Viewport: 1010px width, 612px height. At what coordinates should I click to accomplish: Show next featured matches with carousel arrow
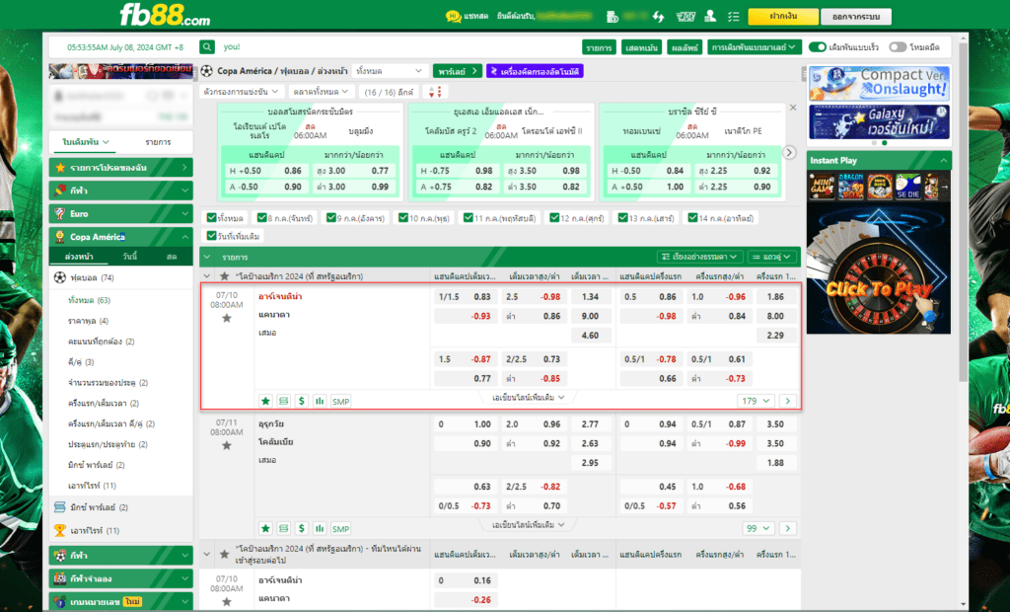789,153
